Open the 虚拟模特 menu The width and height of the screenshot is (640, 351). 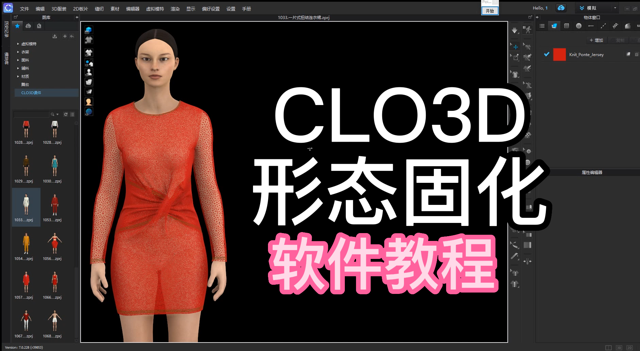(155, 9)
